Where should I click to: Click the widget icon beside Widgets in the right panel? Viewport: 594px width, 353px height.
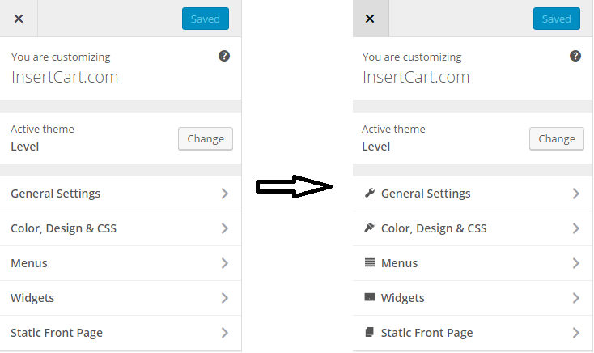pos(370,297)
